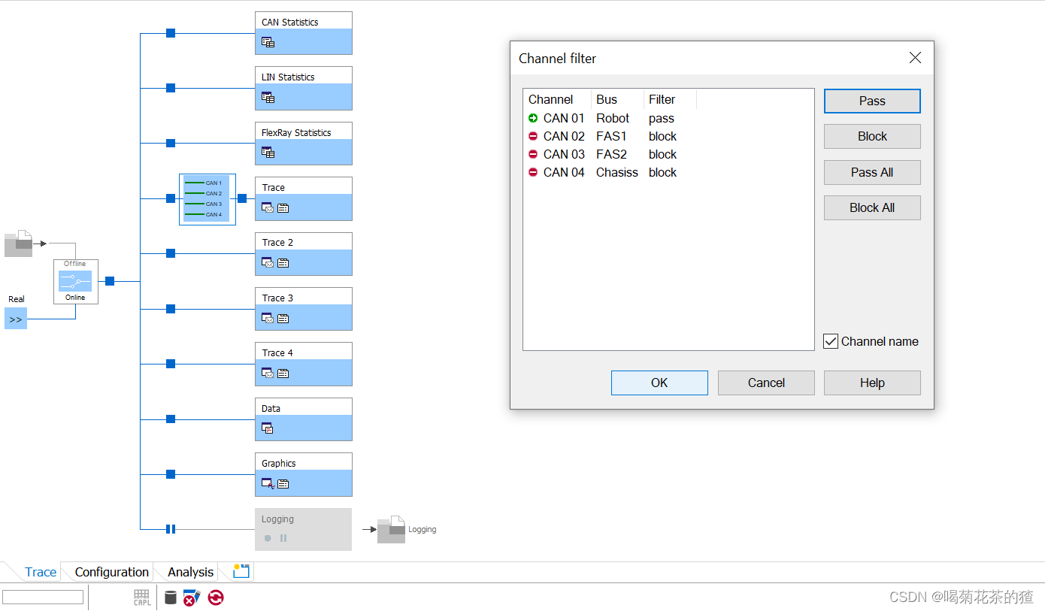Click hotspot between channel filter and Trace
This screenshot has width=1045, height=611.
pos(242,198)
